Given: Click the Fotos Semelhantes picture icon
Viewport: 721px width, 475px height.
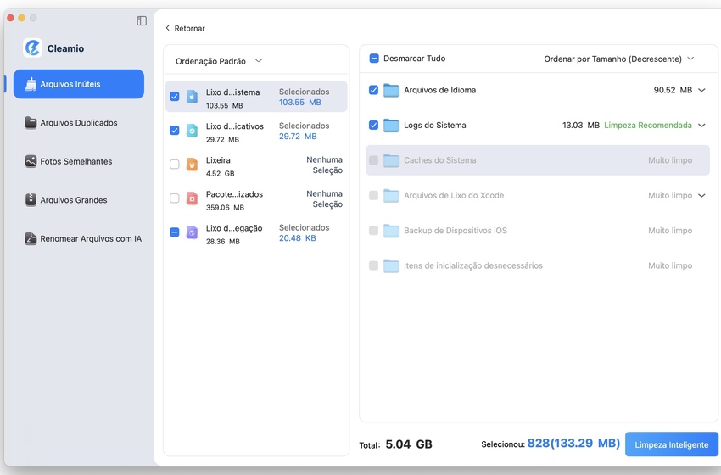Looking at the screenshot, I should pos(31,161).
